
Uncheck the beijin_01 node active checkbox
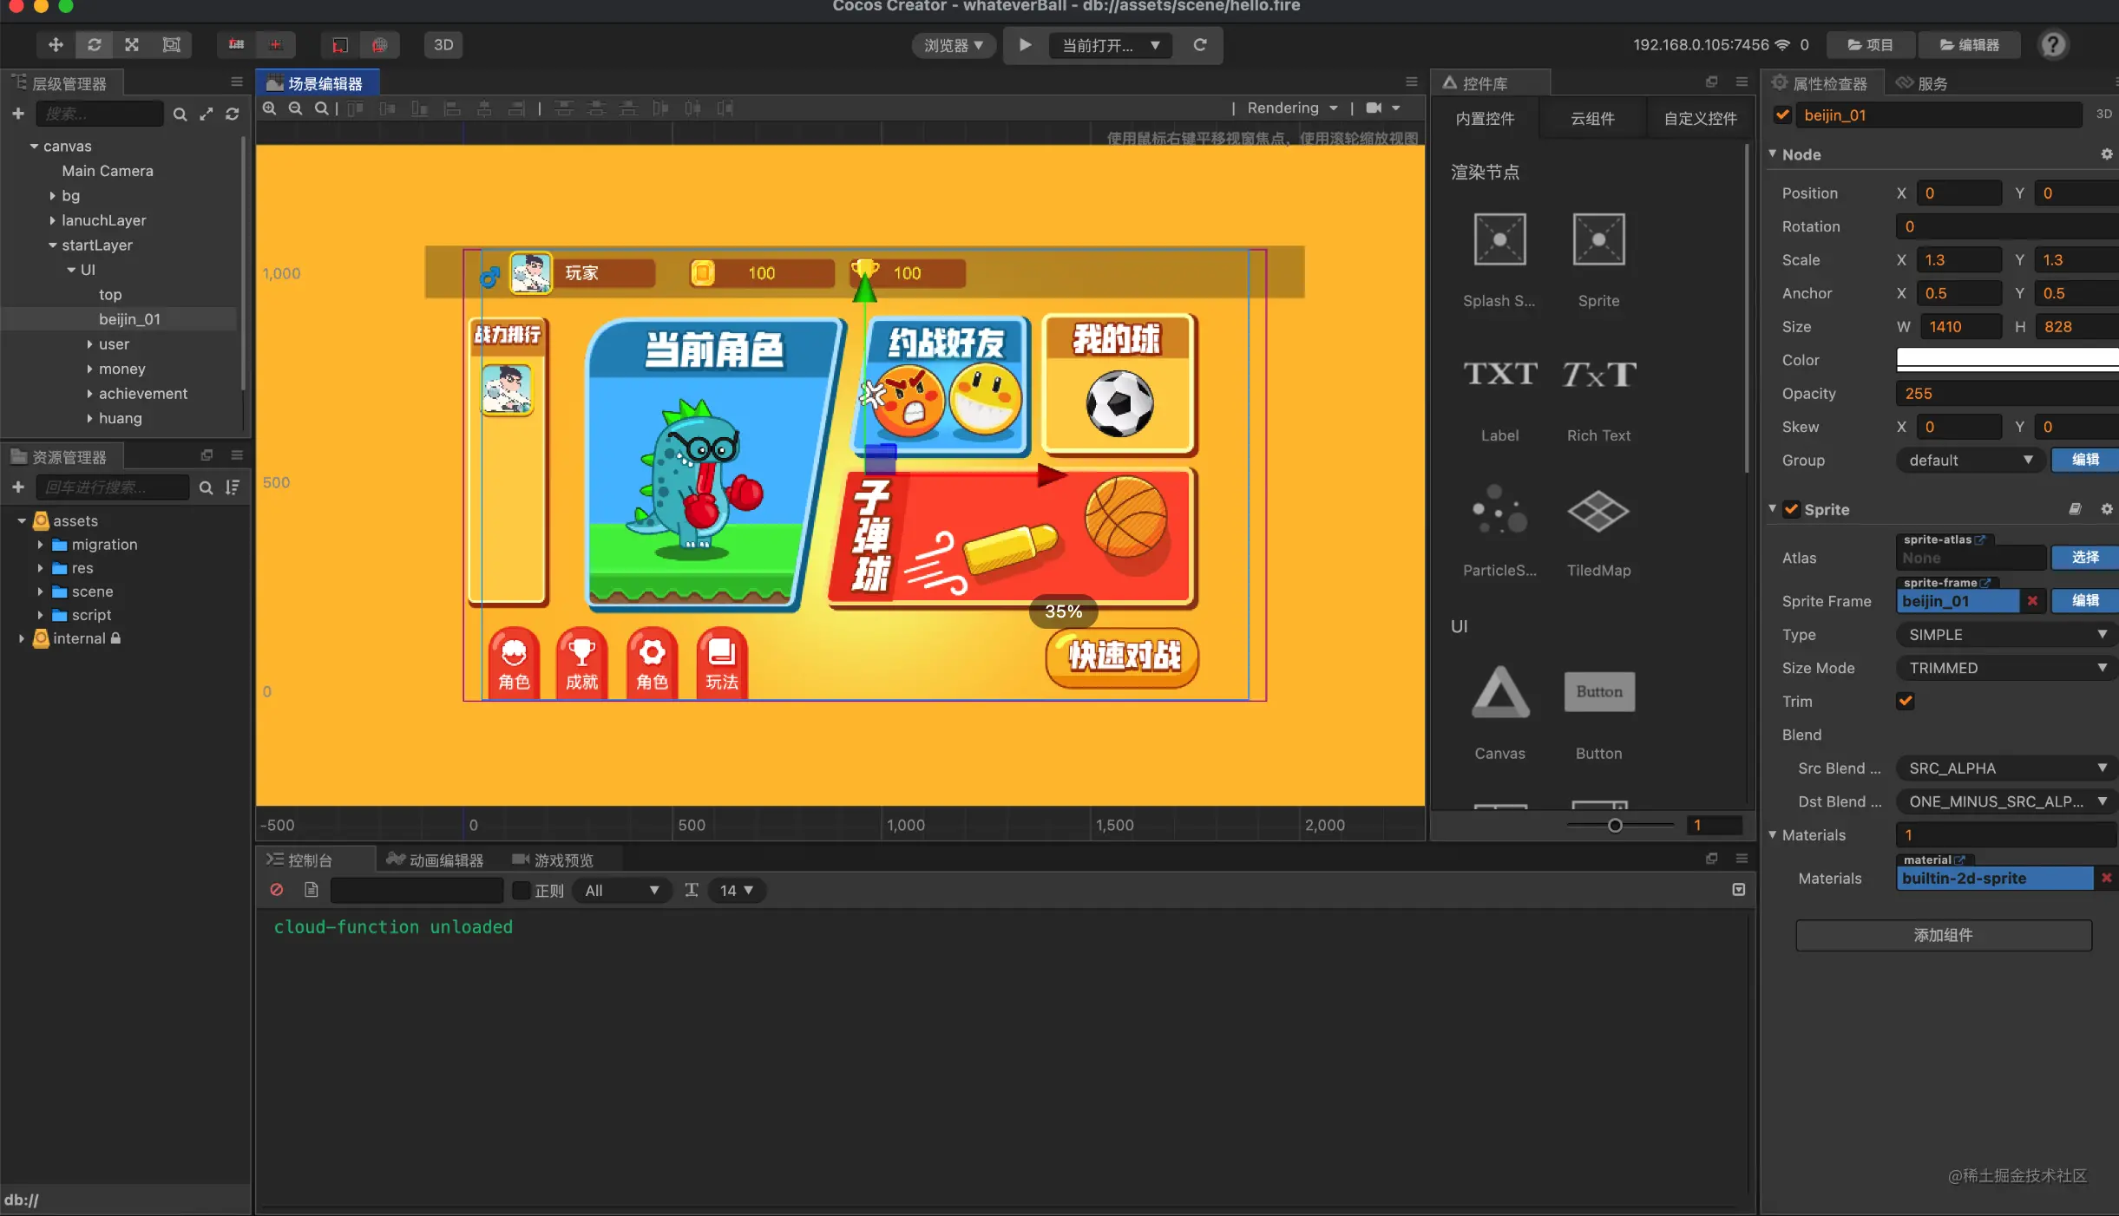(1783, 114)
